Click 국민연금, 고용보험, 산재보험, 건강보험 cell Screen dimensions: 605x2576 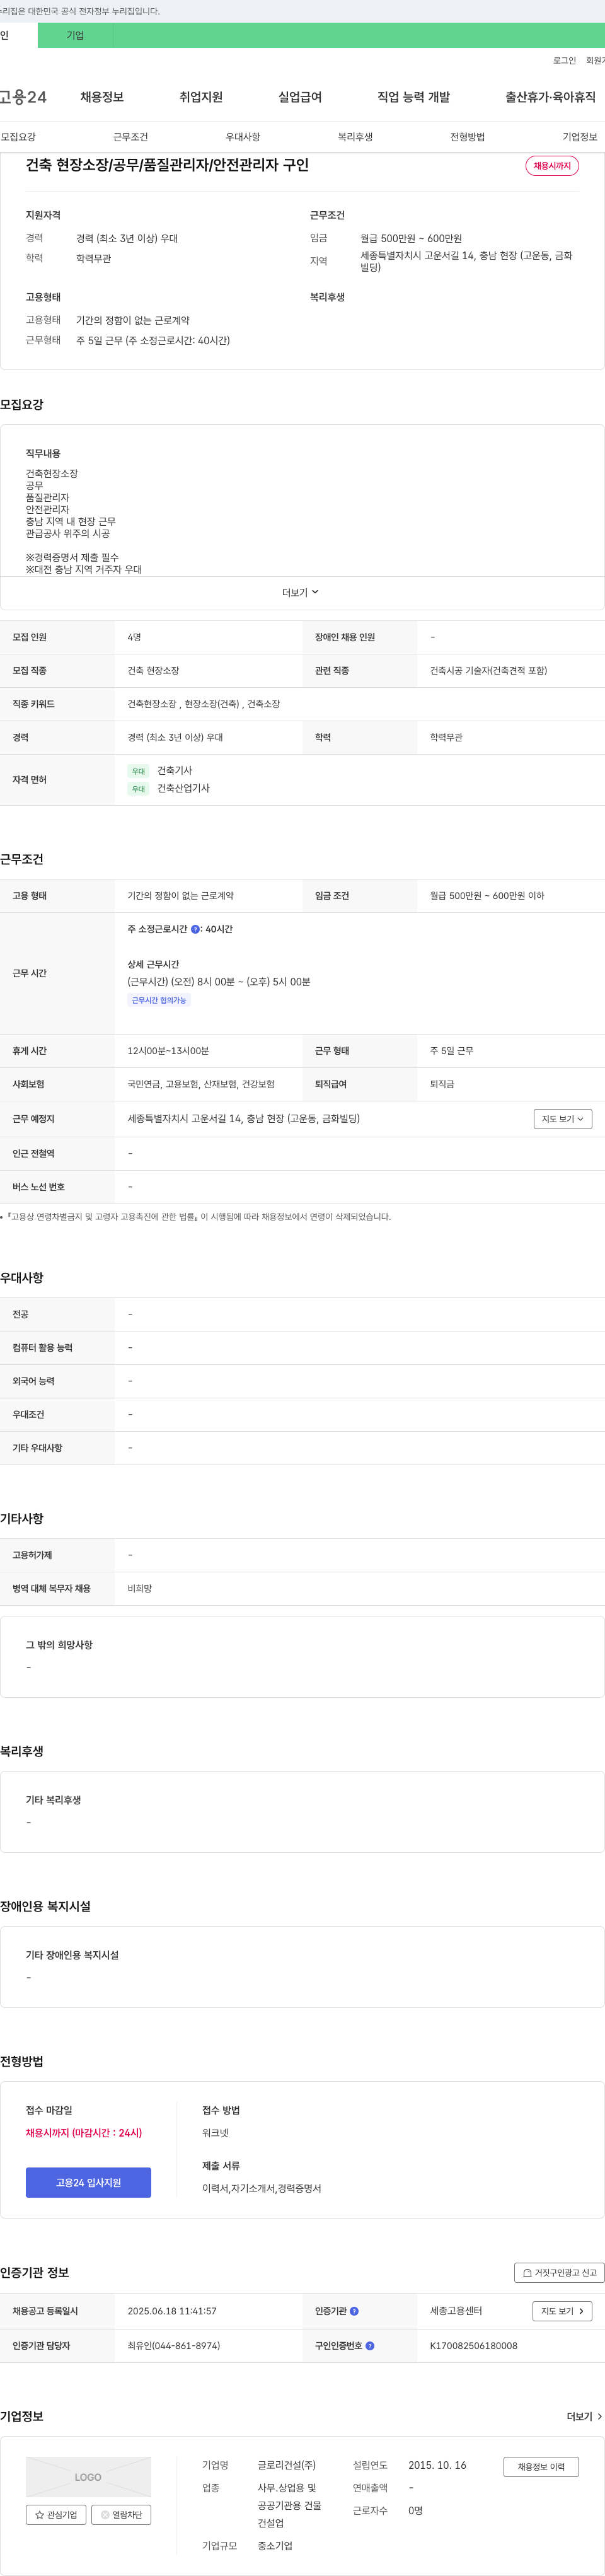click(201, 1084)
